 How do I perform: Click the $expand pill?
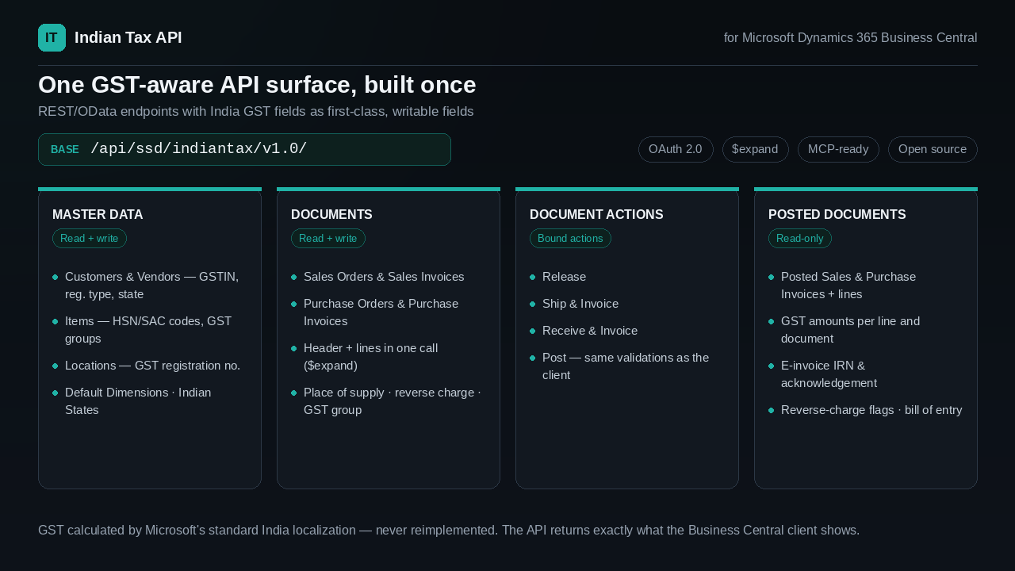coord(755,149)
